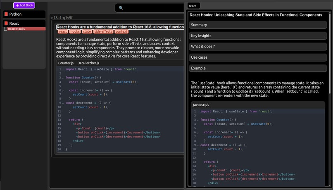Collapse line 6 fold arrow in javascript block
333x190 pixels.
pos(198,133)
